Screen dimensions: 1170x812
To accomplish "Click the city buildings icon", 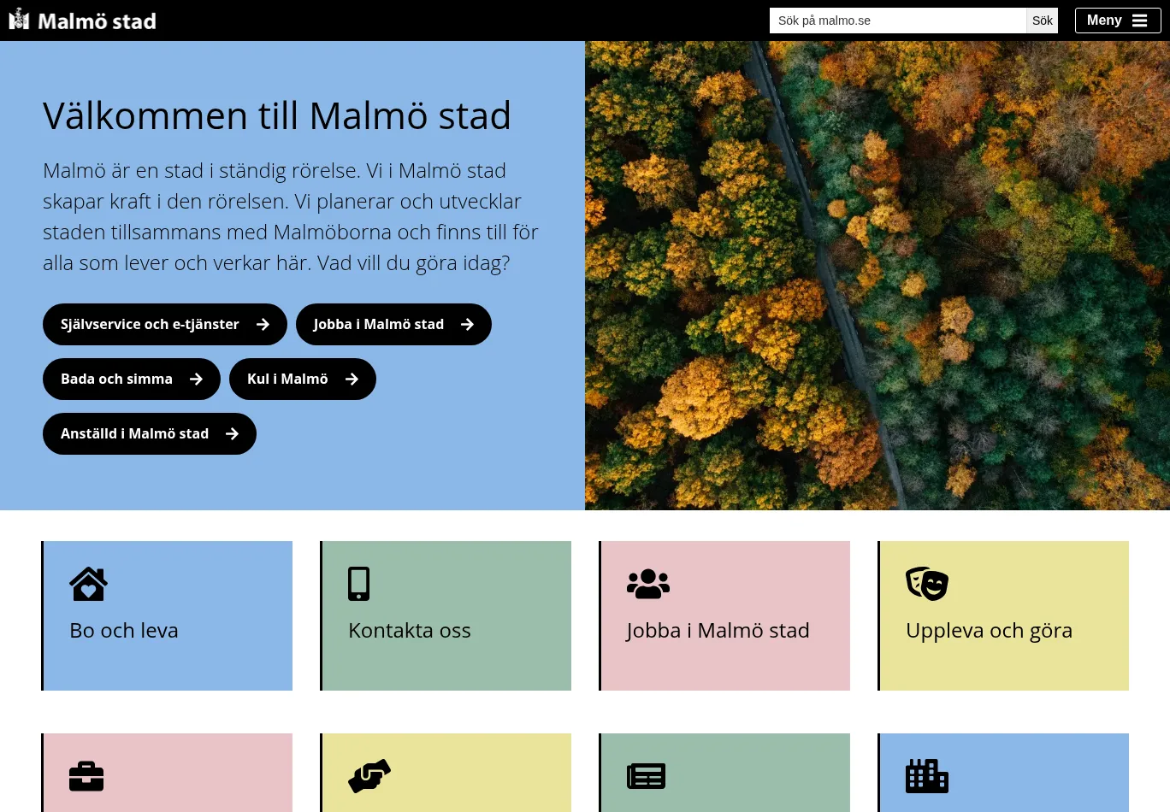I will [x=926, y=776].
